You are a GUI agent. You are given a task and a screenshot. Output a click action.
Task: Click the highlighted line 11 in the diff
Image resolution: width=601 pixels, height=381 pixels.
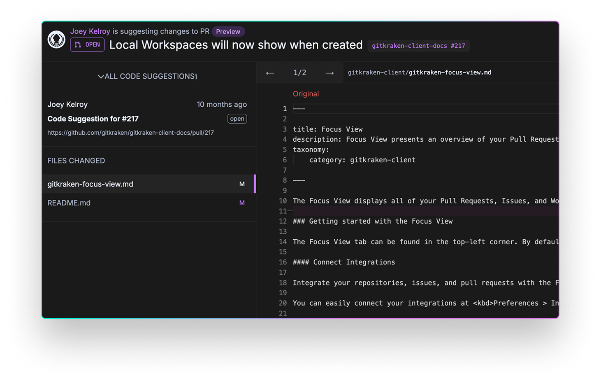tap(411, 211)
